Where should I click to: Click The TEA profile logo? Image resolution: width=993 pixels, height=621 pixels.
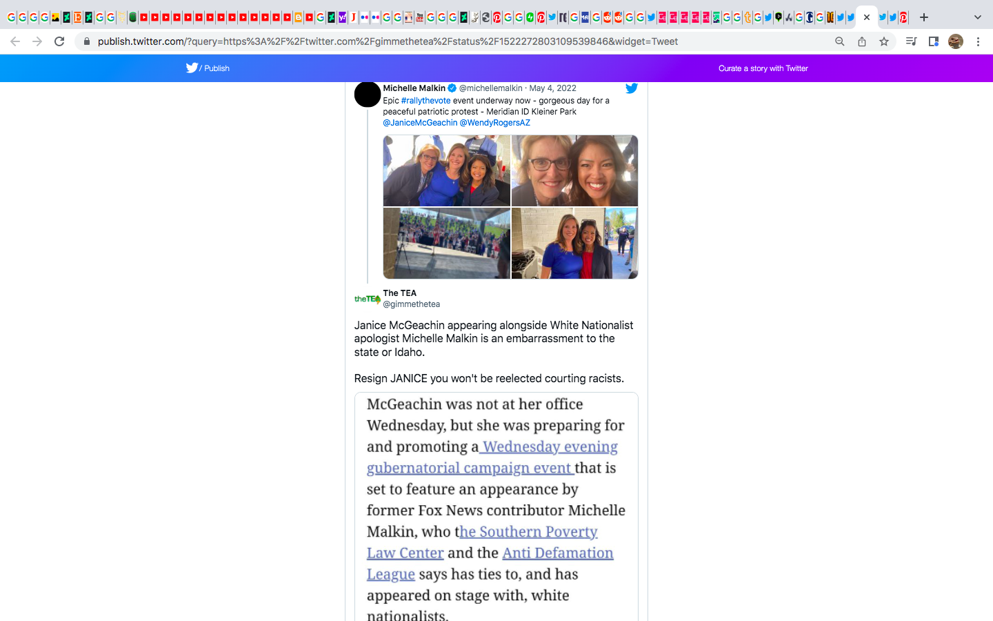(x=368, y=299)
